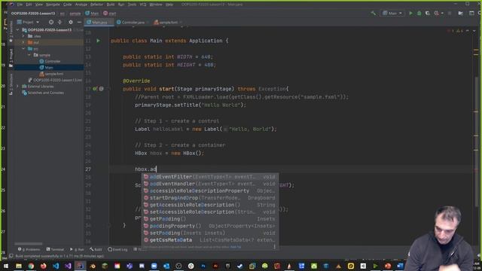Click the error count indicator in editor corner

click(x=450, y=31)
